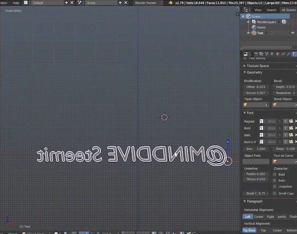Set horizontal alignment to Left

247,217
